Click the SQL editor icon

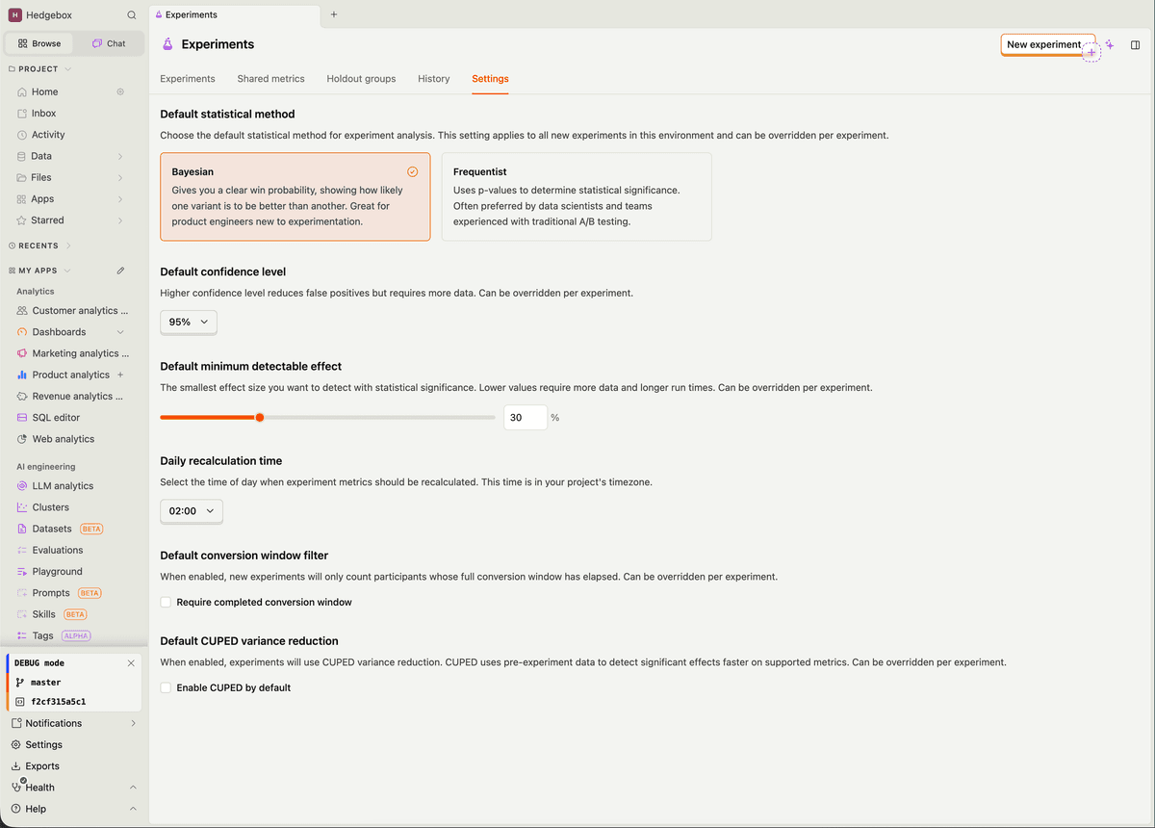[22, 418]
